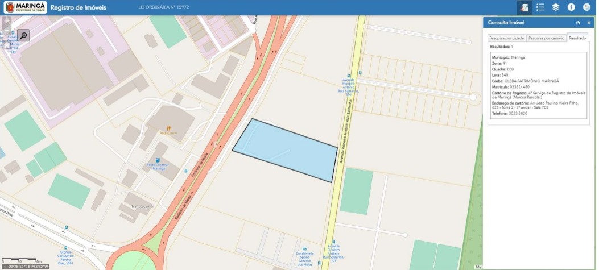
Task: Click the Posto Cocamar gas station marker
Action: click(158, 161)
